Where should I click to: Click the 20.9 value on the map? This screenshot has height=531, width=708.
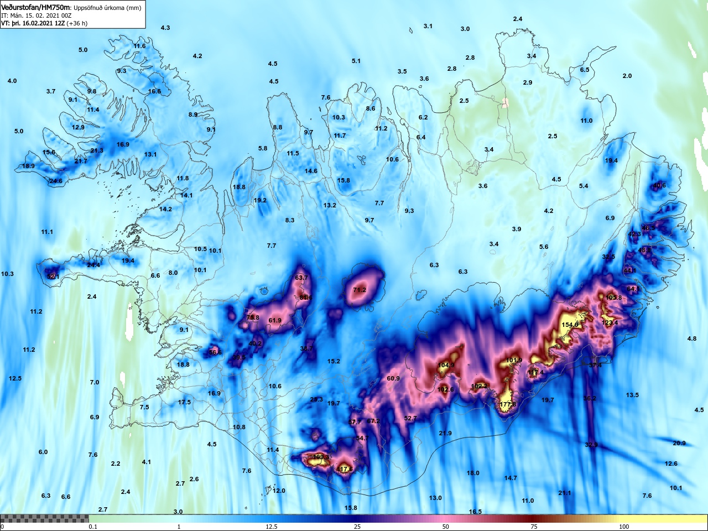click(x=679, y=443)
